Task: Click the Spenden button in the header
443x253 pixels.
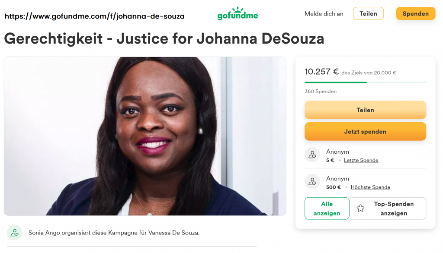Action: pyautogui.click(x=416, y=13)
